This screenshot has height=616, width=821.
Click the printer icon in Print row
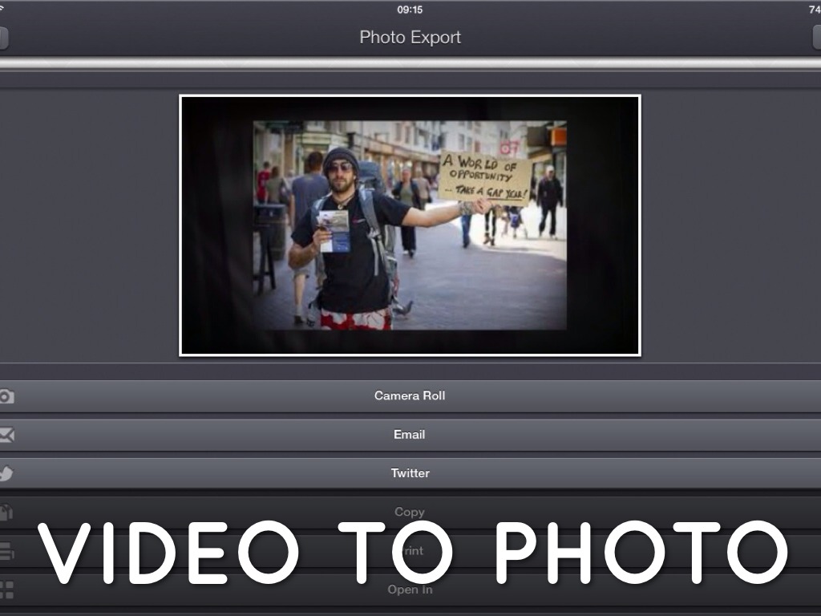pos(6,551)
